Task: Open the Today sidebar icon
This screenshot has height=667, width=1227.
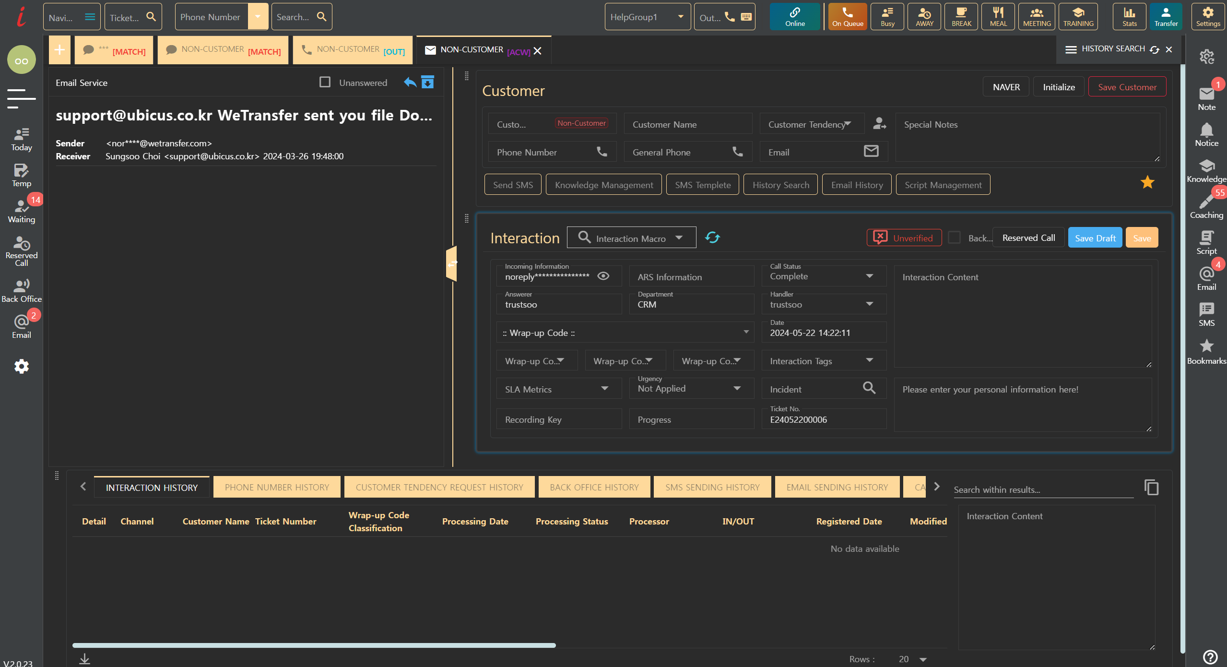Action: click(x=22, y=139)
